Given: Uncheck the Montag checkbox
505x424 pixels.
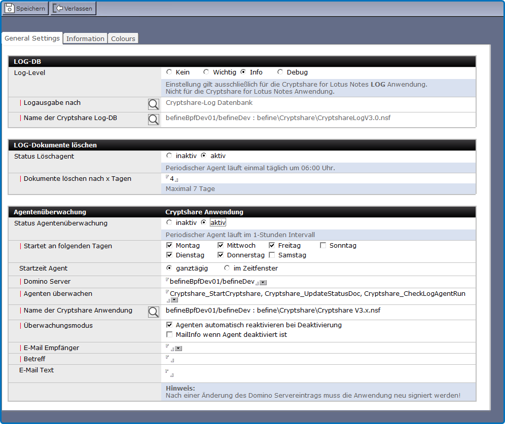Looking at the screenshot, I should point(170,246).
